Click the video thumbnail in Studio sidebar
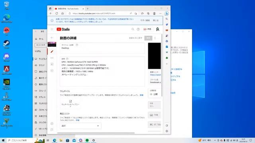 click(52, 44)
